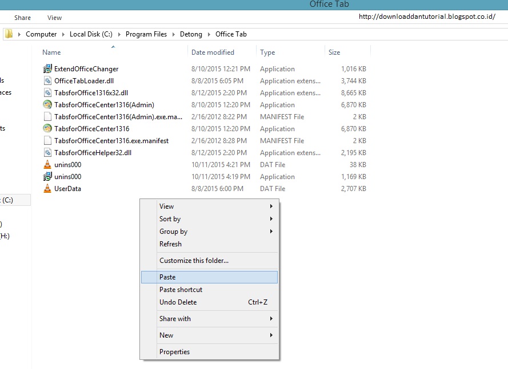The image size is (508, 369).
Task: Choose Customize this folder...
Action: click(x=210, y=260)
